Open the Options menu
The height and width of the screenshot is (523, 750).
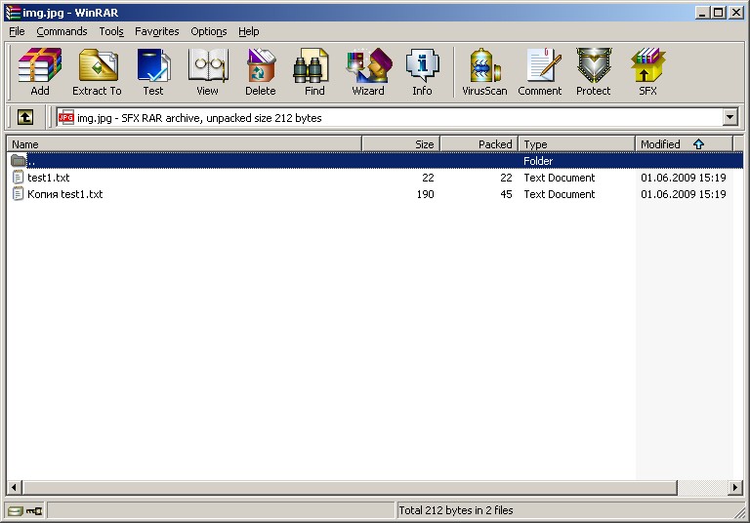[x=209, y=31]
